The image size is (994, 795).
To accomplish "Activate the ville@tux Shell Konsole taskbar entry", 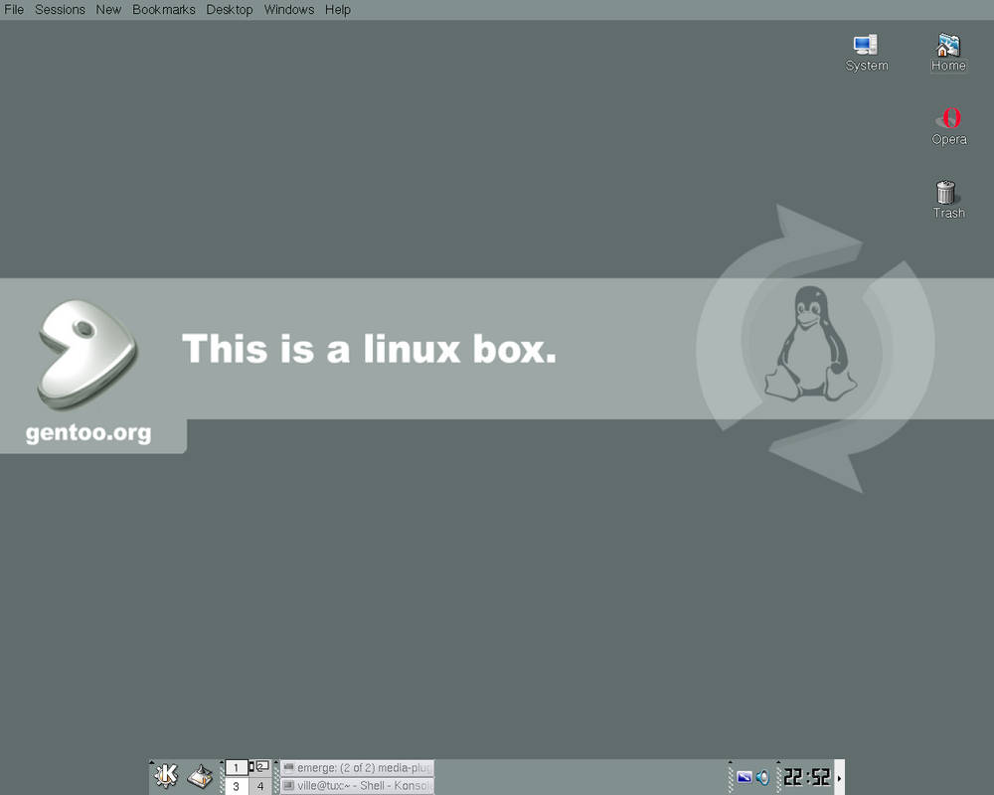I will pos(357,786).
